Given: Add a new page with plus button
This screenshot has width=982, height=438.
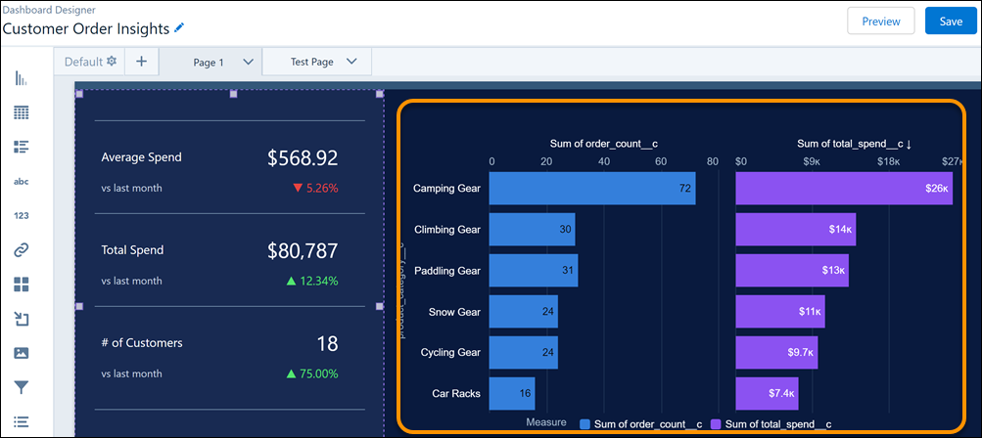Looking at the screenshot, I should [x=142, y=62].
